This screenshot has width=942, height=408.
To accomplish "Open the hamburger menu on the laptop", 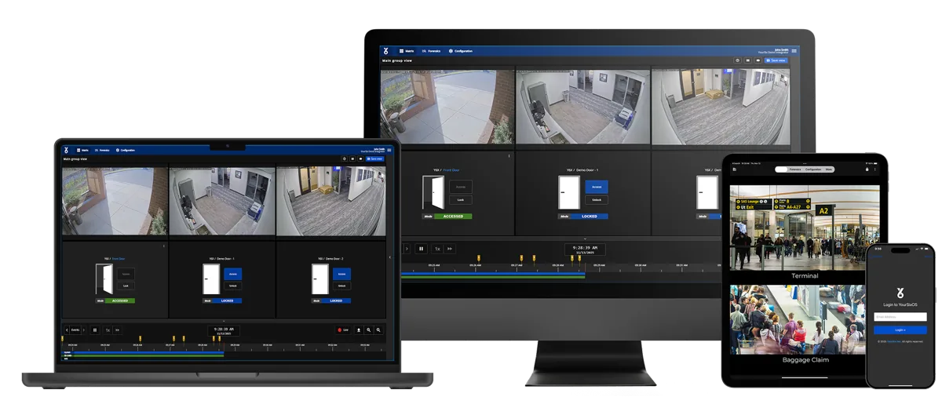I will 389,150.
